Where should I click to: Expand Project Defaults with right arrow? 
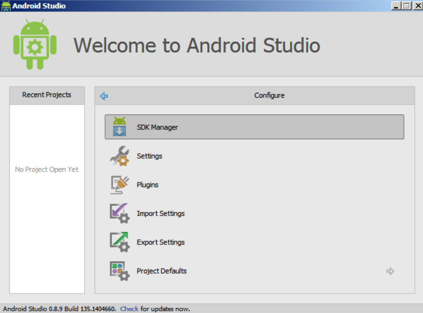pos(390,271)
